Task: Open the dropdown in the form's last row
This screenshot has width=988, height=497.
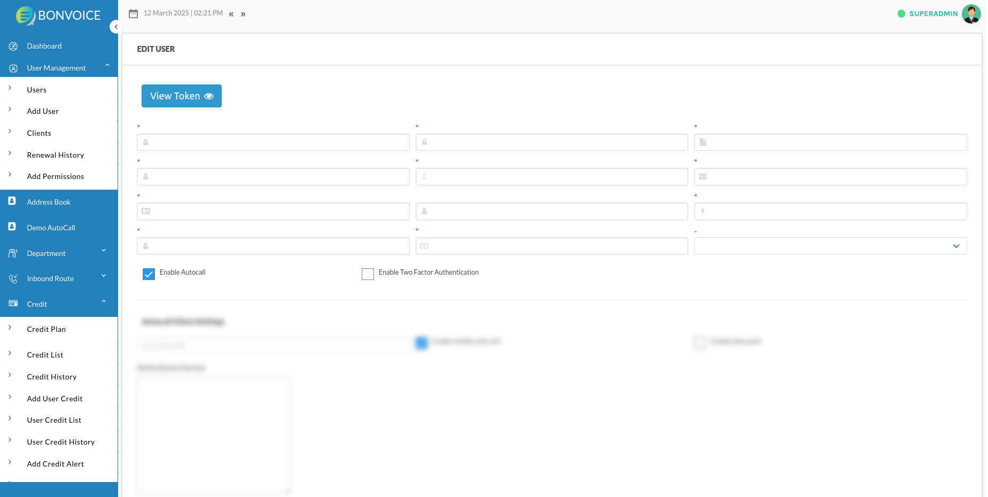Action: (830, 246)
